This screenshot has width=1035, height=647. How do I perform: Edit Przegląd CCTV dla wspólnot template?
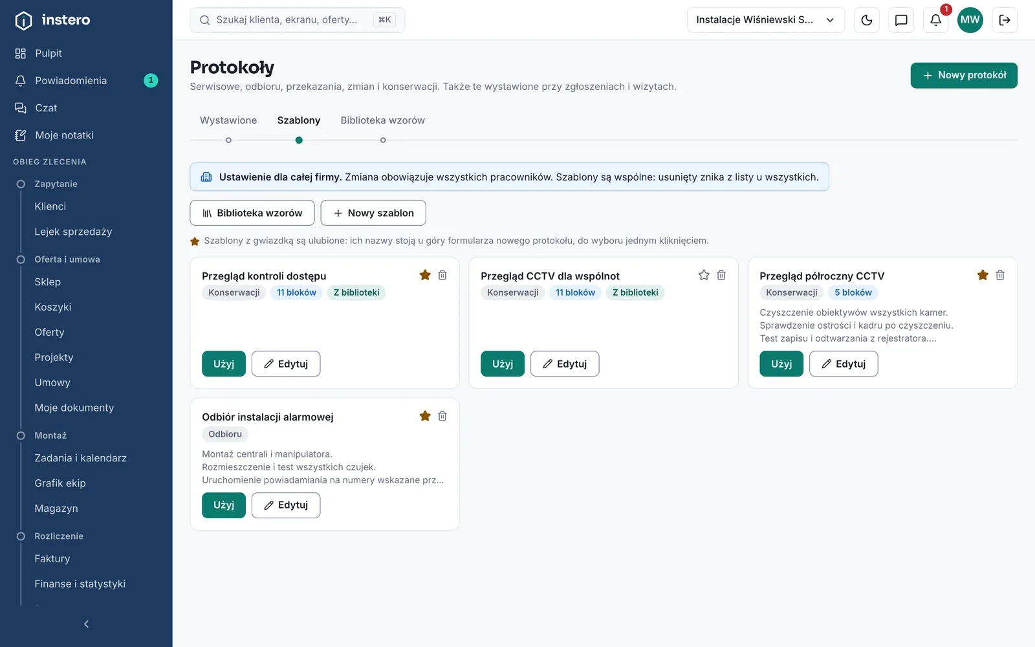click(x=565, y=364)
